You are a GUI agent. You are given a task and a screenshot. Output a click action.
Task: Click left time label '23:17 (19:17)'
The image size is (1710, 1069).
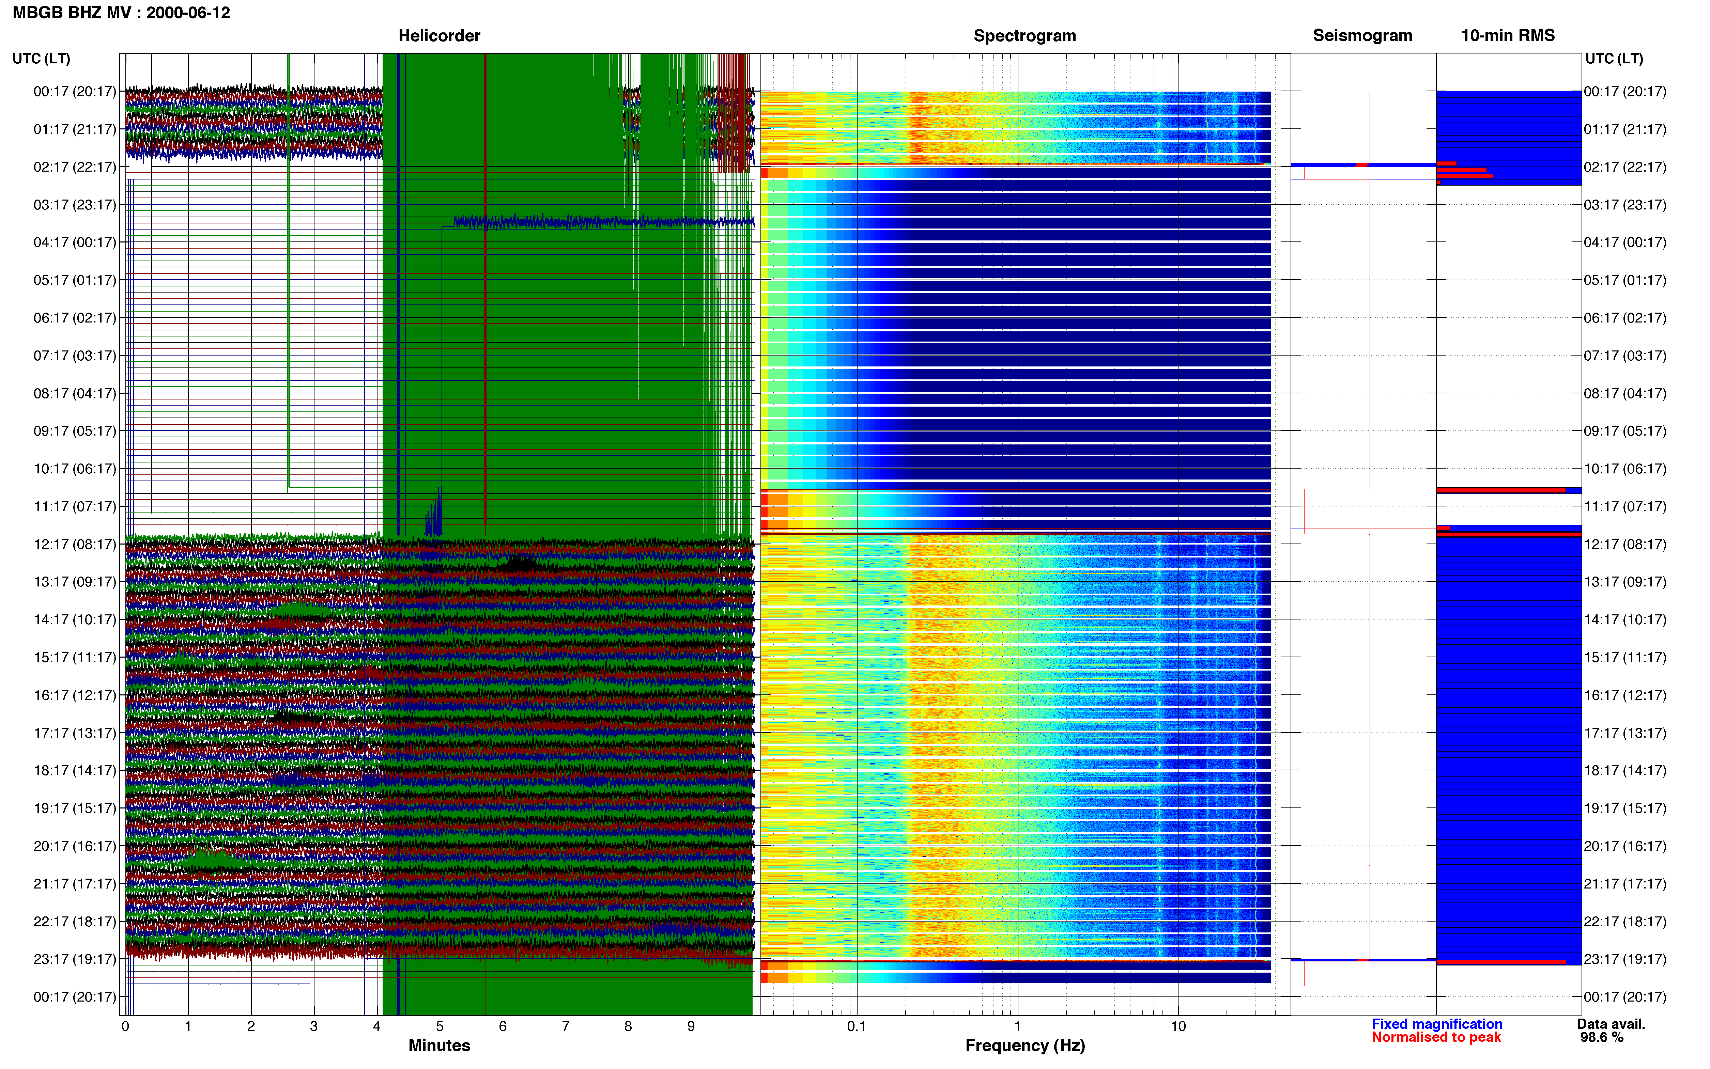(x=75, y=959)
